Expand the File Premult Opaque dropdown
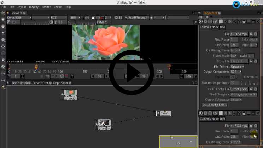Viewport: 263px width, 148px height. coord(237,66)
